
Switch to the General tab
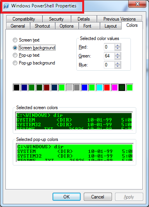[x=18, y=26]
